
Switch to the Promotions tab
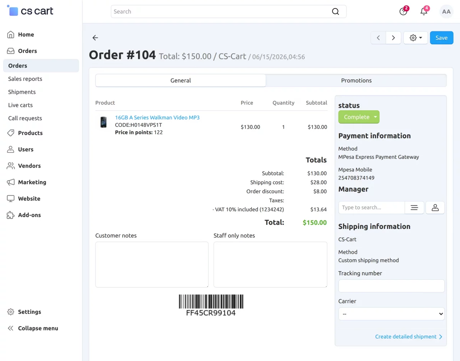coord(356,80)
